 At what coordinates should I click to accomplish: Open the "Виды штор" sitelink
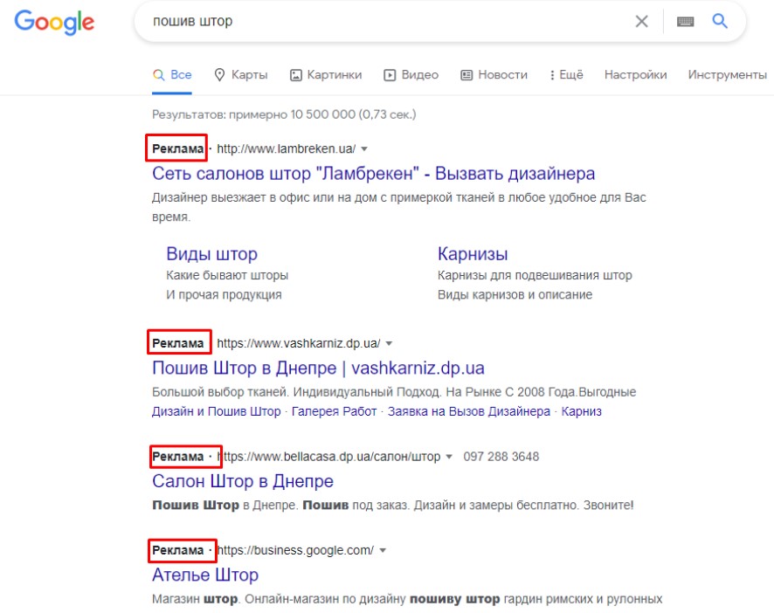point(211,254)
